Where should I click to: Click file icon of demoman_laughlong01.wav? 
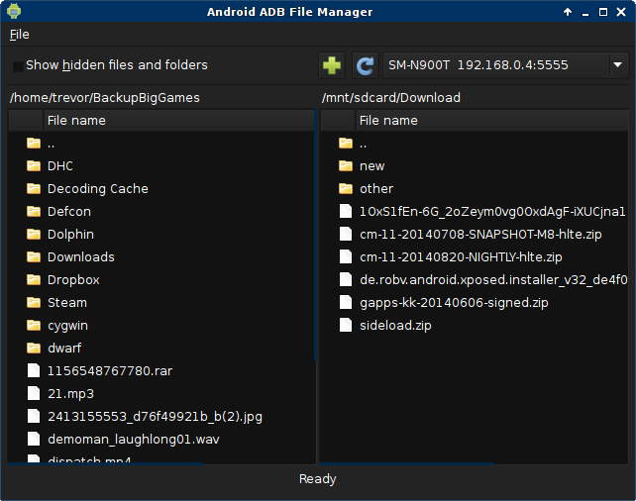[x=34, y=439]
